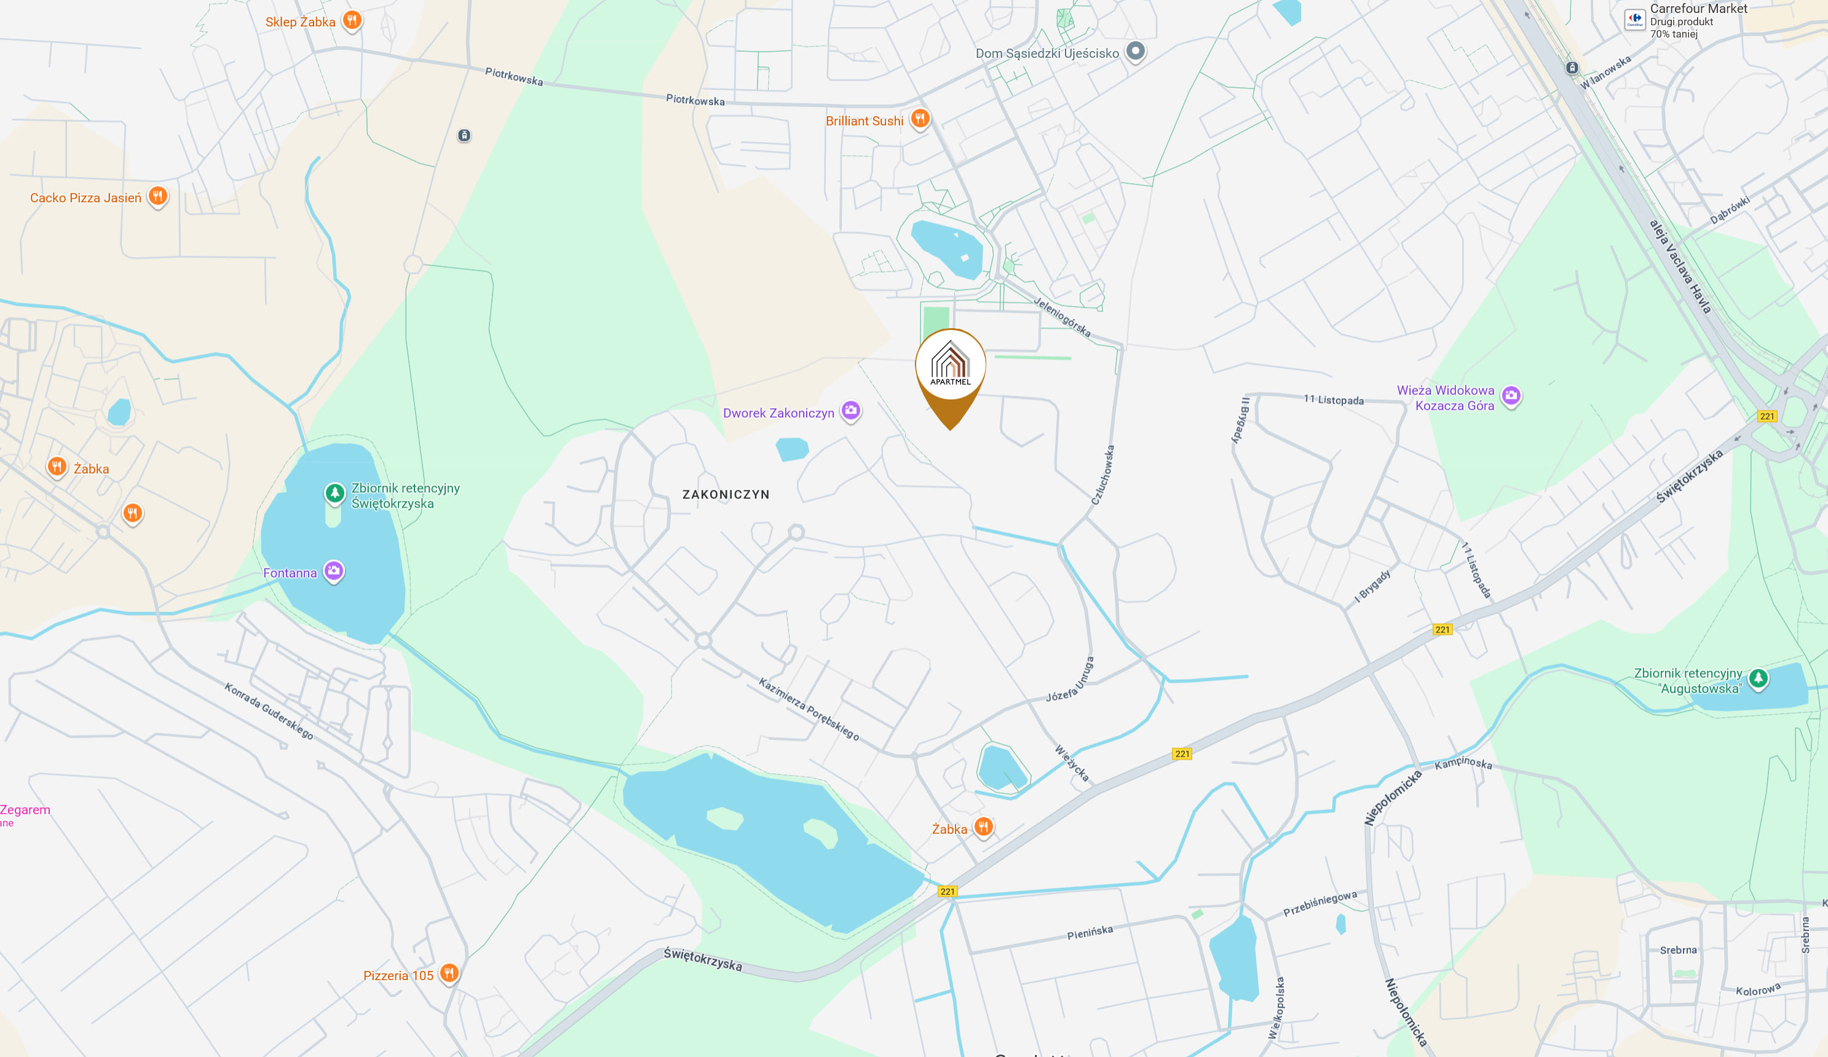This screenshot has height=1057, width=1828.
Task: Click the Brilliant Sushi food icon
Action: pyautogui.click(x=920, y=119)
